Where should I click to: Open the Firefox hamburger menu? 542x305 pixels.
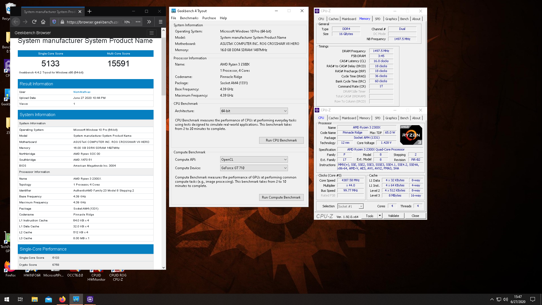point(160,22)
